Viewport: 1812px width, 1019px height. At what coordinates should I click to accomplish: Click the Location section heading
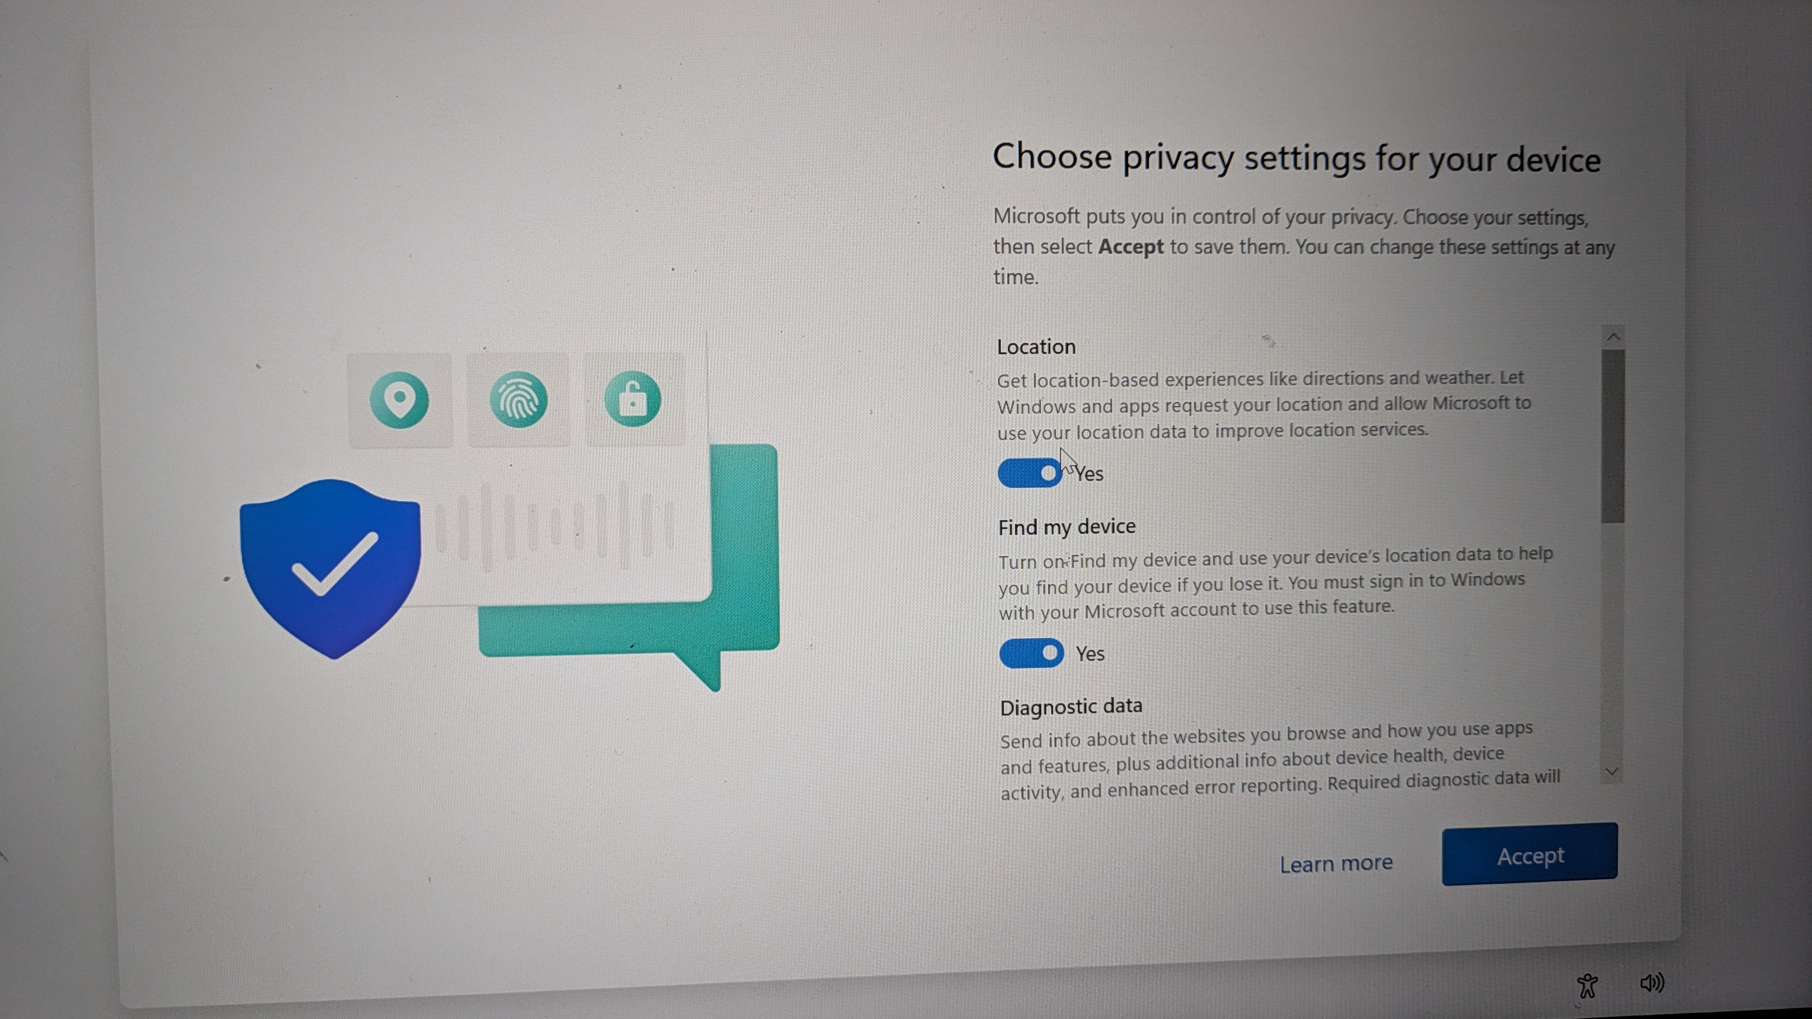coord(1036,347)
